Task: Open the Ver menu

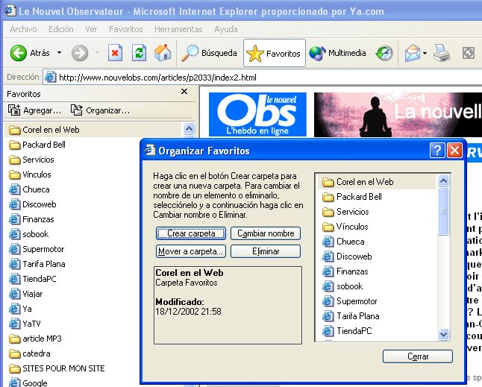Action: 91,29
